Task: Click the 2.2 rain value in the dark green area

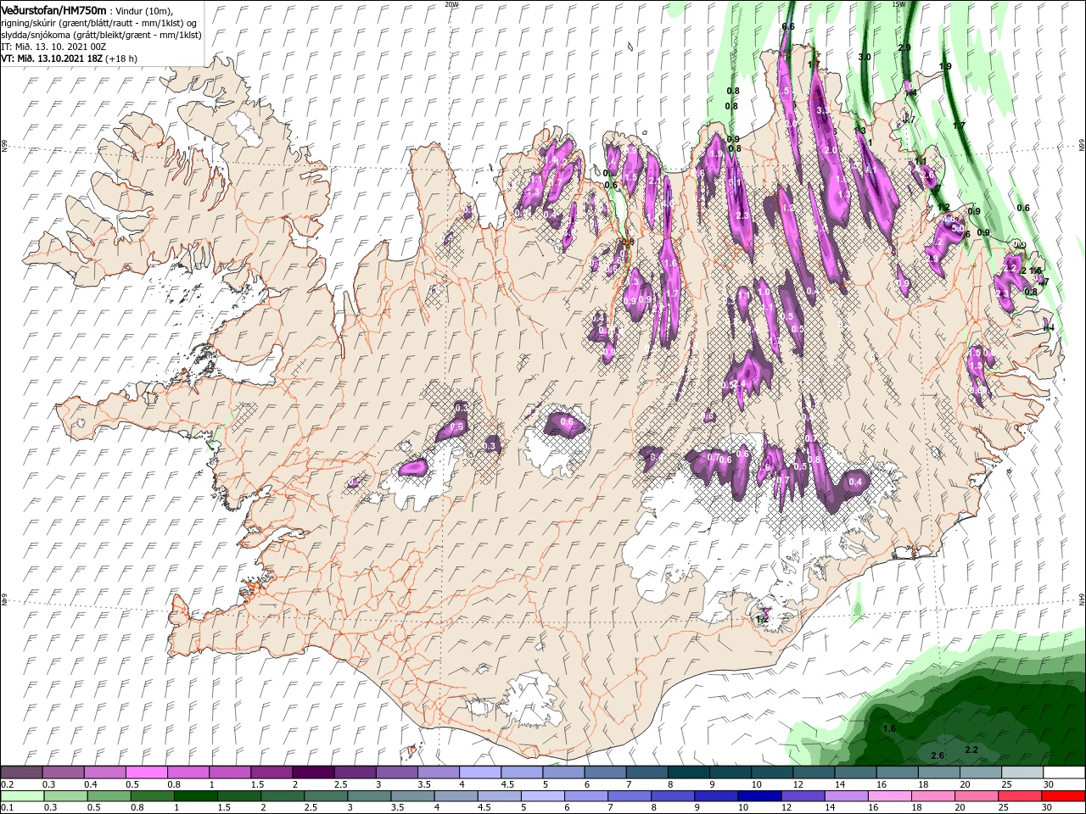Action: [x=971, y=750]
